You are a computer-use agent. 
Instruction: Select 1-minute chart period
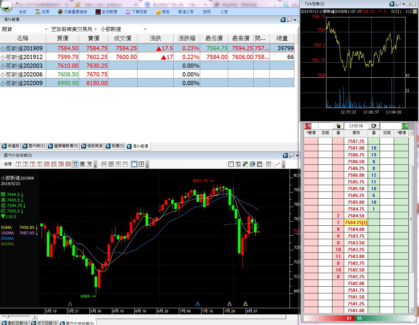pos(18,164)
